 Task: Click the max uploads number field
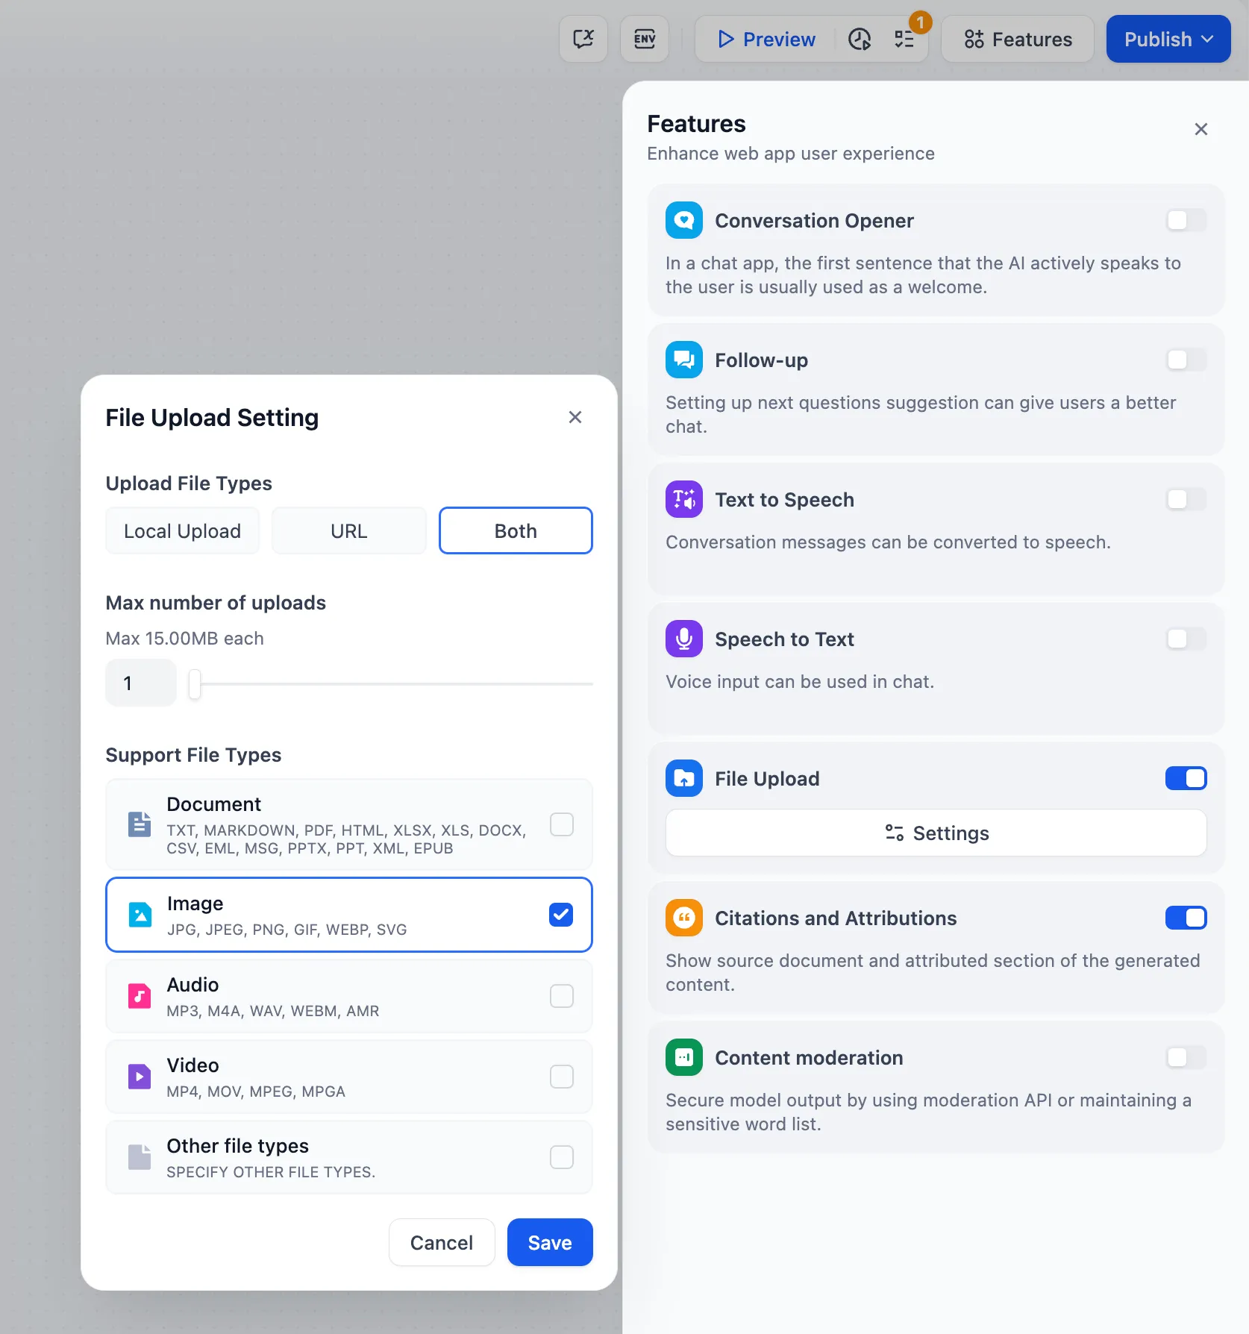point(141,683)
